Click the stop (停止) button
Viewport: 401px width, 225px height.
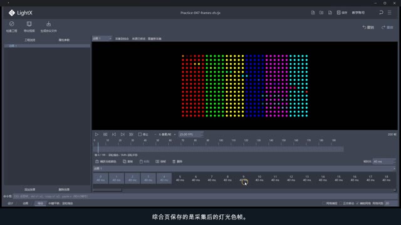[x=143, y=134]
